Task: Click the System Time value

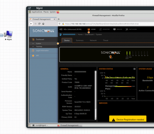Action: [x=82, y=110]
